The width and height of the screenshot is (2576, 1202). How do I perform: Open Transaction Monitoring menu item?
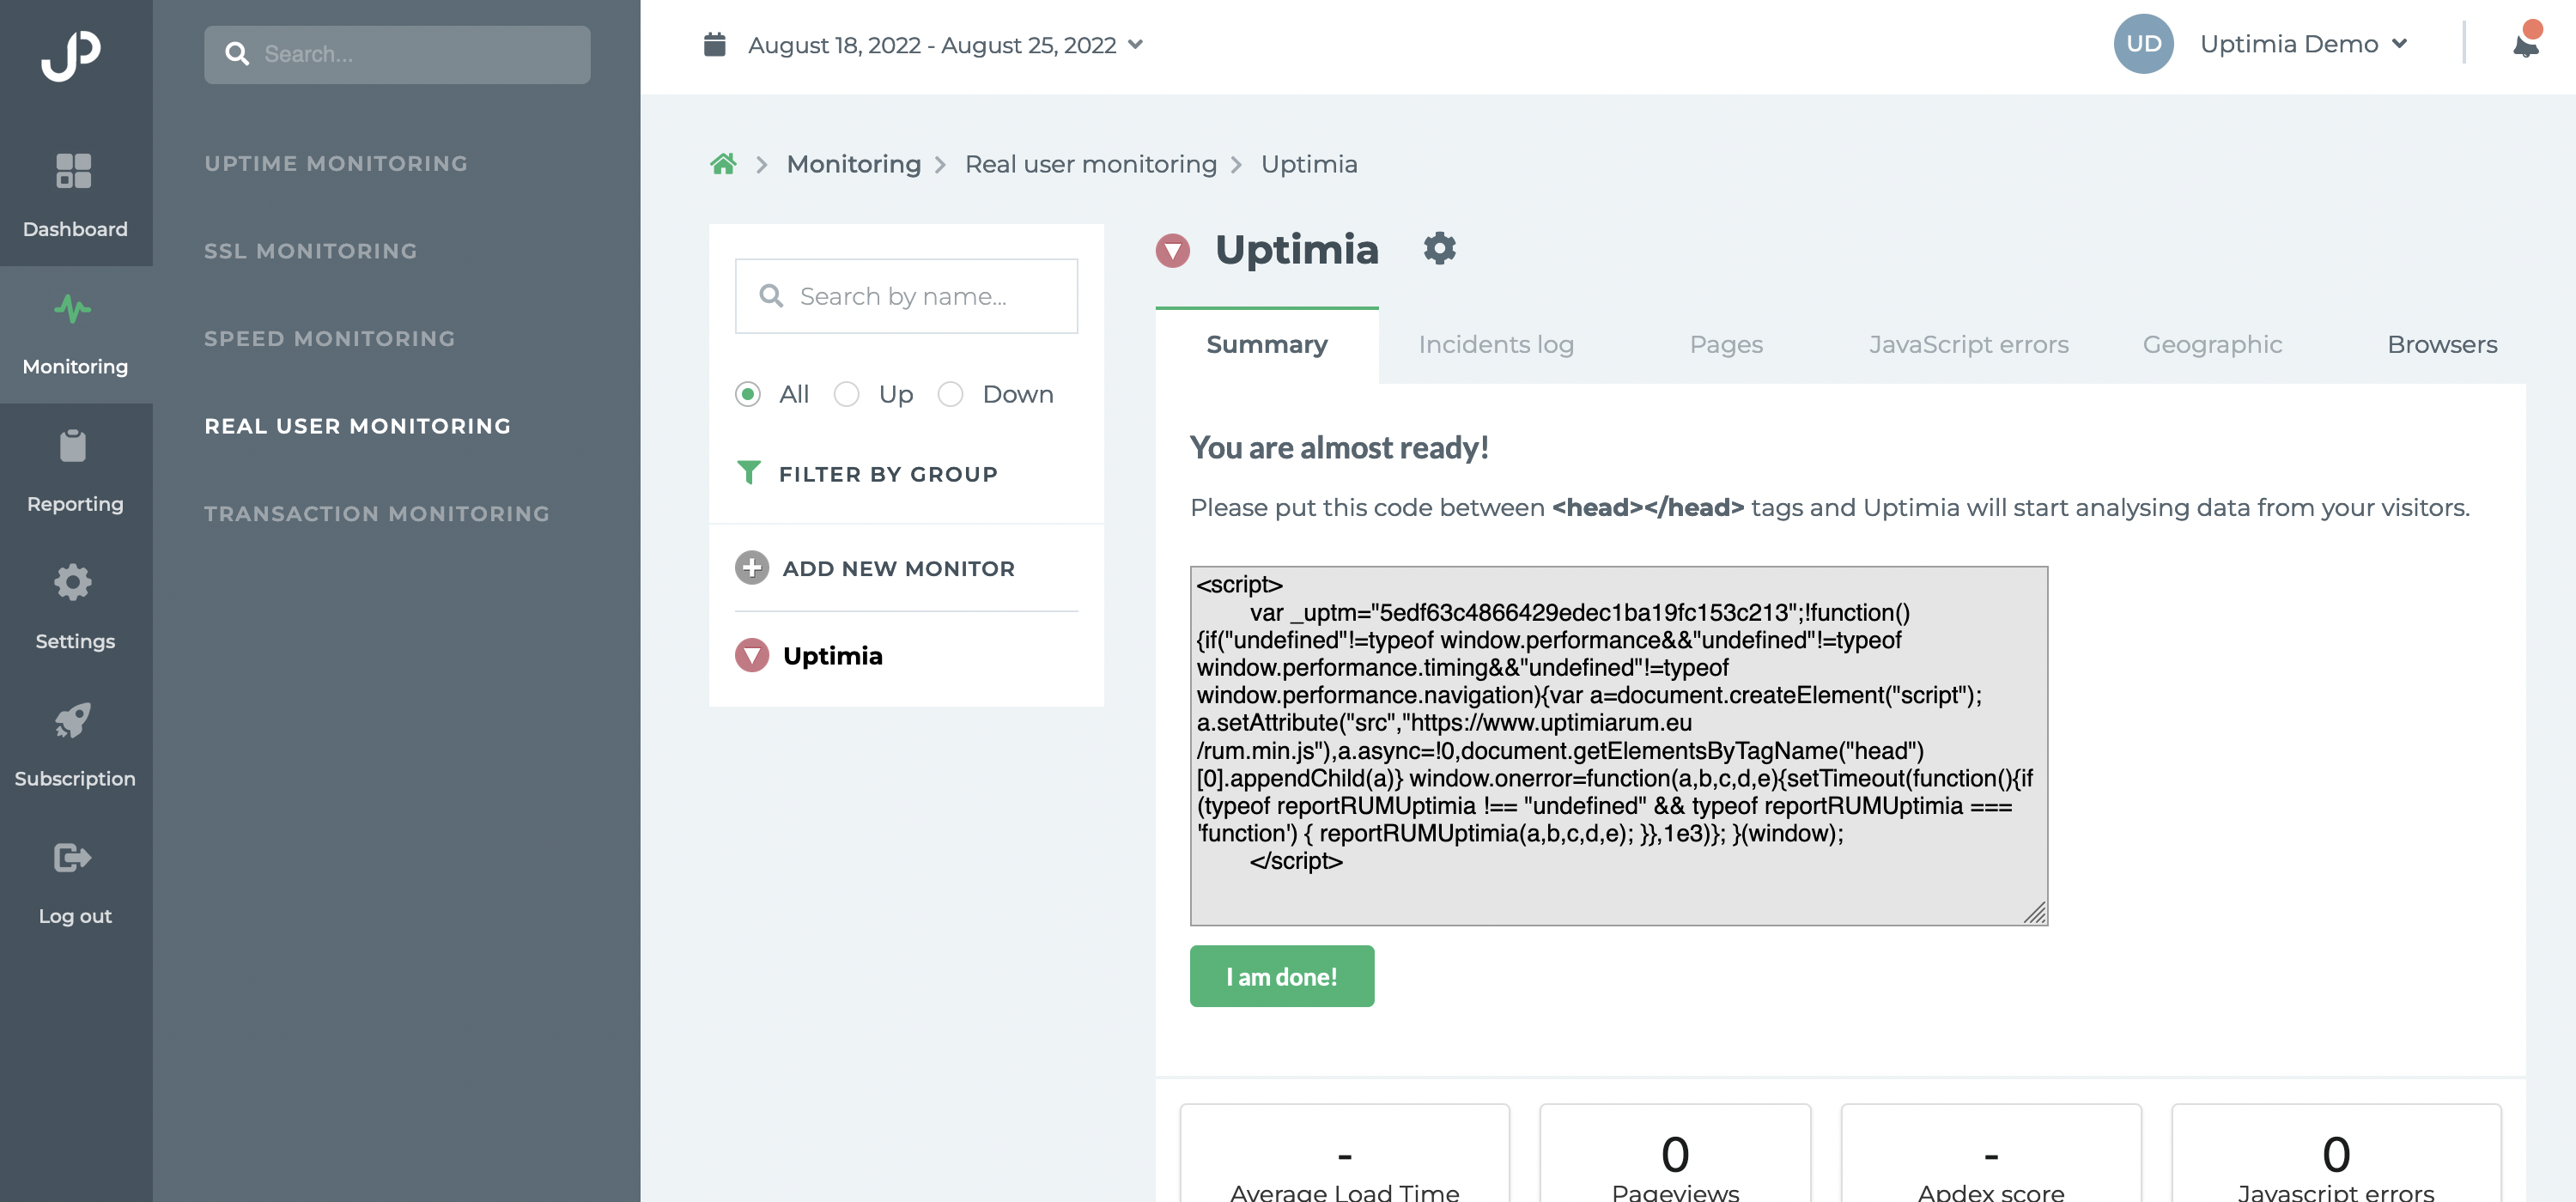click(376, 513)
